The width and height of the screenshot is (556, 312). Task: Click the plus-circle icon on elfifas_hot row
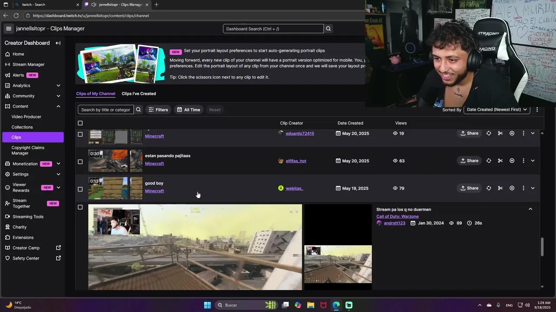coord(512,161)
